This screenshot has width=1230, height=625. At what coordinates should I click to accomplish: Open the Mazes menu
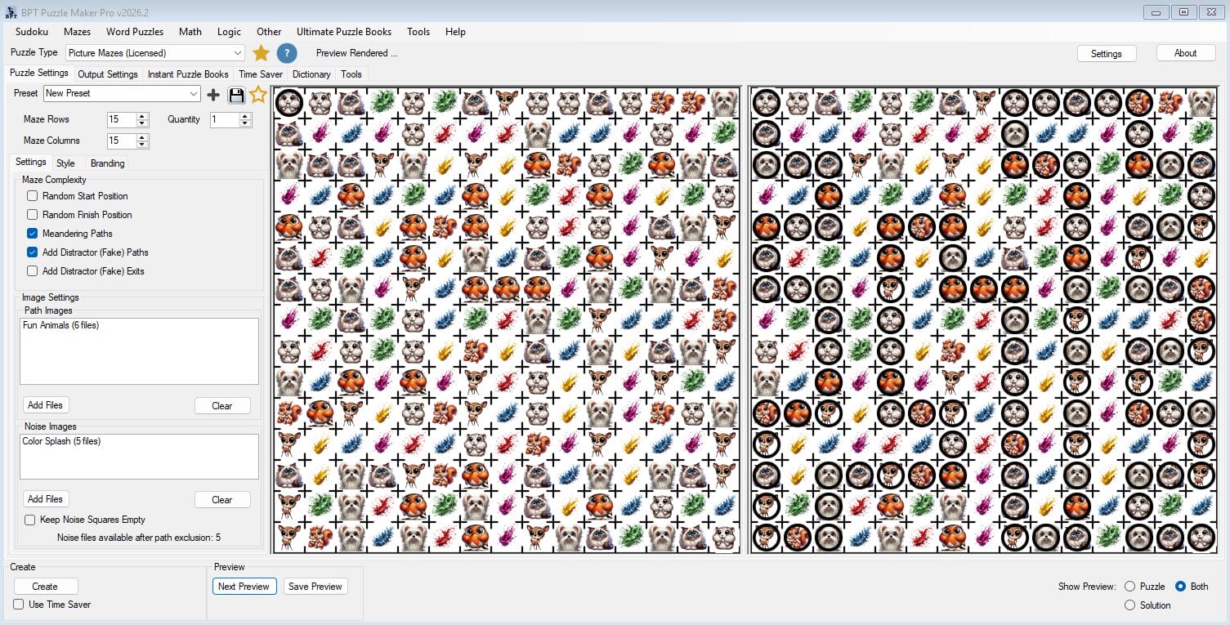click(77, 32)
